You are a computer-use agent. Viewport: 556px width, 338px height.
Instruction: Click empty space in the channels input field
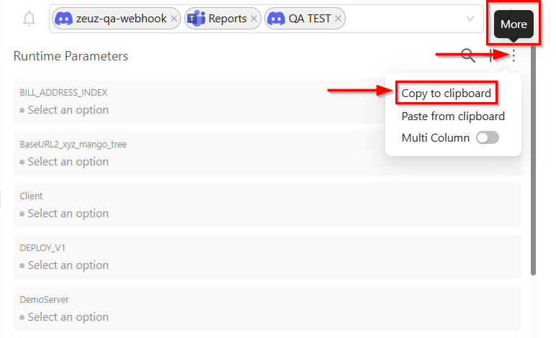(x=403, y=19)
